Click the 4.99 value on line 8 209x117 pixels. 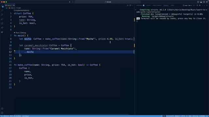(x=110, y=39)
